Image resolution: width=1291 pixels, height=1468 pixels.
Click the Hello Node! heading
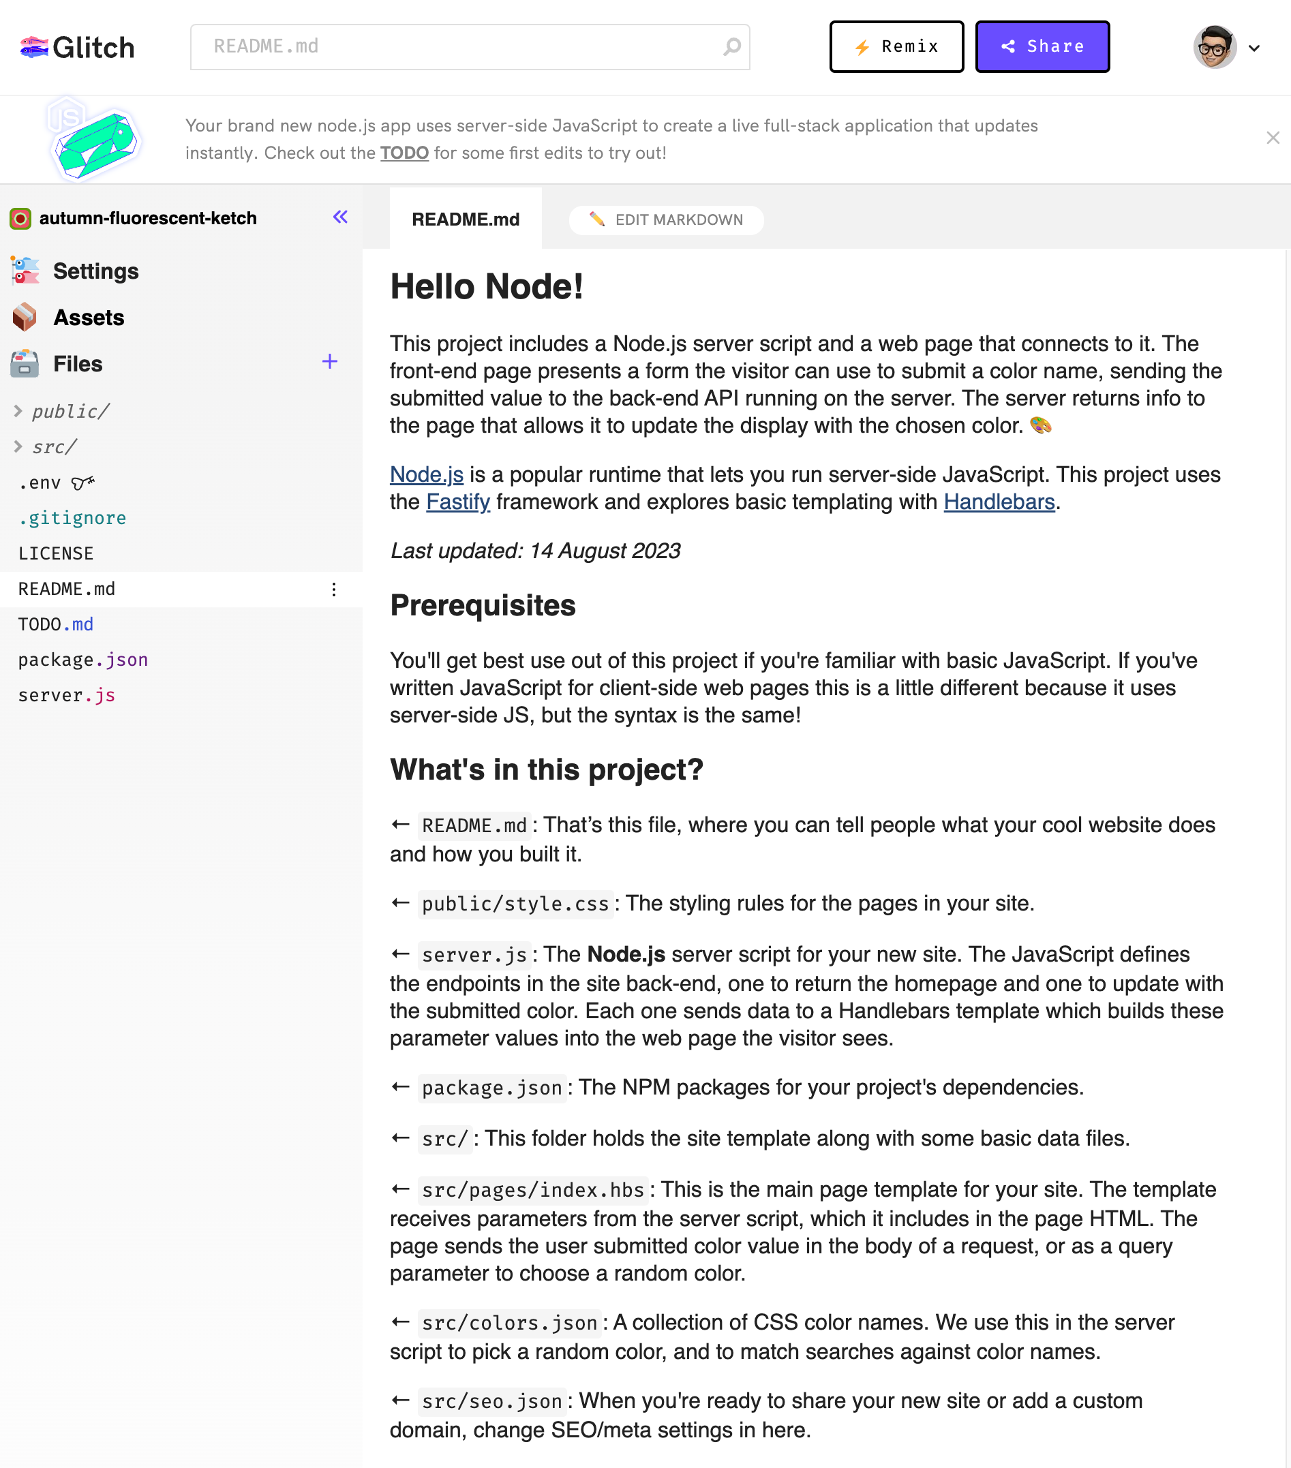click(x=487, y=288)
